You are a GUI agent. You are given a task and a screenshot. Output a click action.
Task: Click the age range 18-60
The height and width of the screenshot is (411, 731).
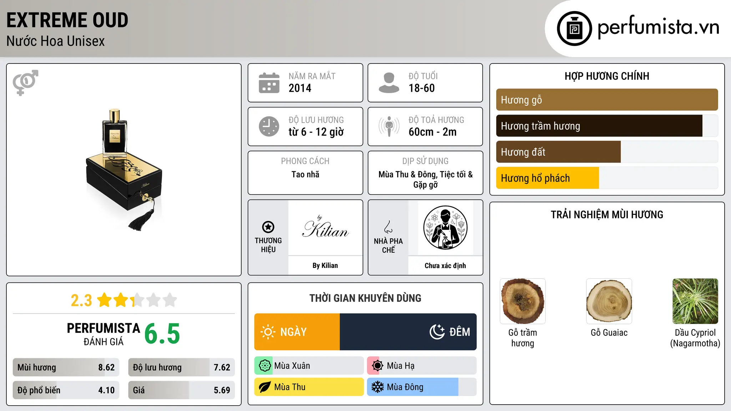422,88
